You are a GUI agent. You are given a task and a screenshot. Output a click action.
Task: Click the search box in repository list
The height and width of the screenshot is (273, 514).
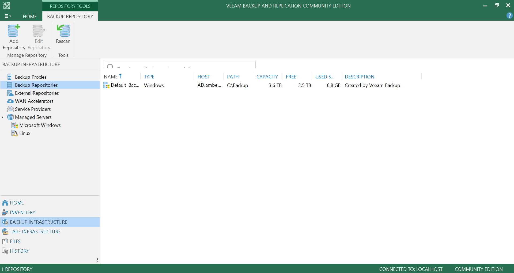pyautogui.click(x=180, y=65)
